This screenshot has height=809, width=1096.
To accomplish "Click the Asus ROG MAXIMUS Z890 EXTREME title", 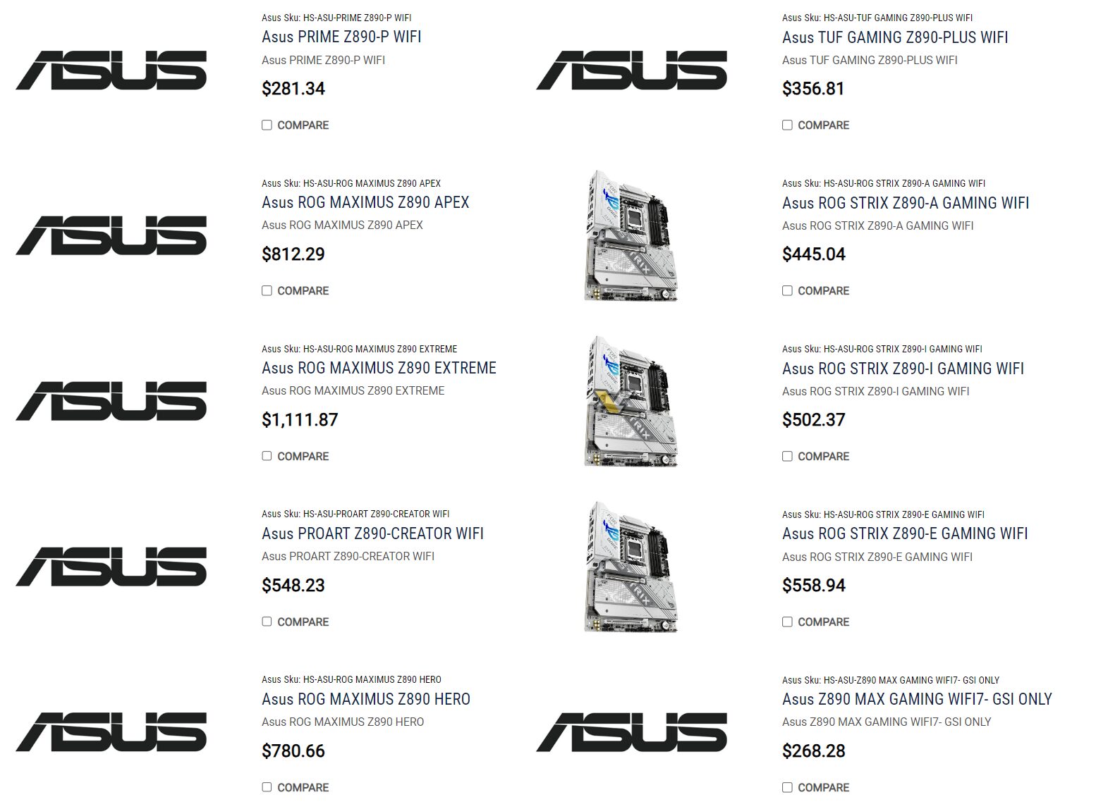I will (x=379, y=368).
